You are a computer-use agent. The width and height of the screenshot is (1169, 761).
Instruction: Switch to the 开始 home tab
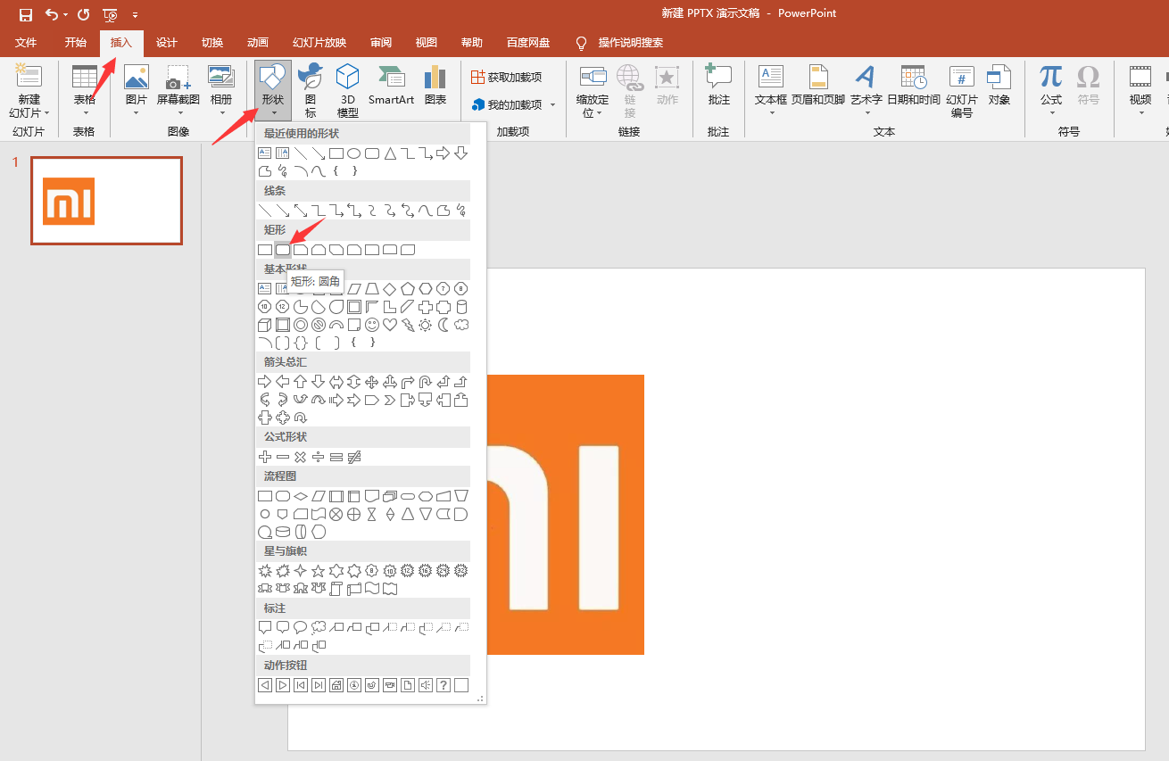pyautogui.click(x=76, y=43)
